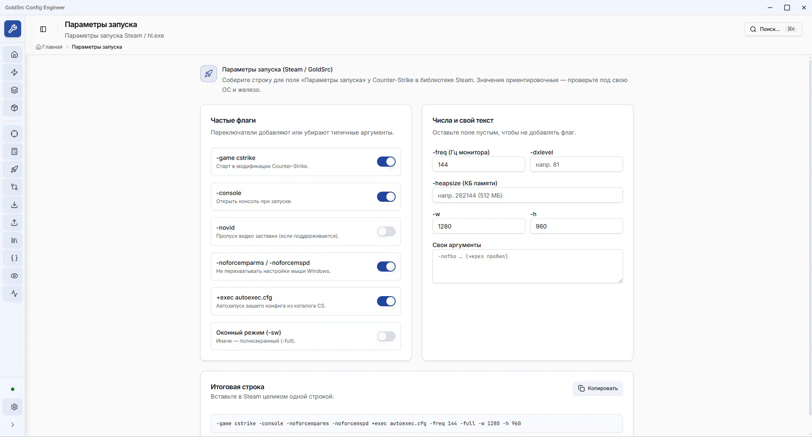Click the calculator sidebar icon
Image resolution: width=812 pixels, height=437 pixels.
tap(14, 151)
